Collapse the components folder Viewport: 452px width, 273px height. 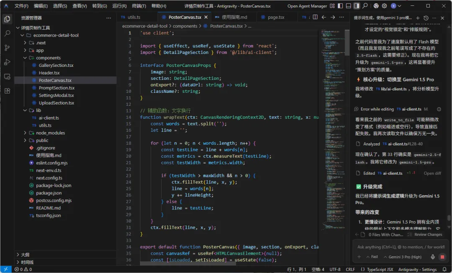point(48,58)
